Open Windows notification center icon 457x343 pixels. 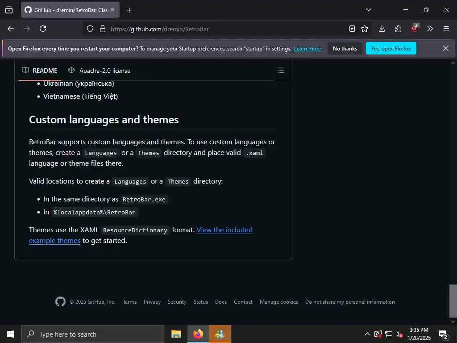pyautogui.click(x=443, y=334)
